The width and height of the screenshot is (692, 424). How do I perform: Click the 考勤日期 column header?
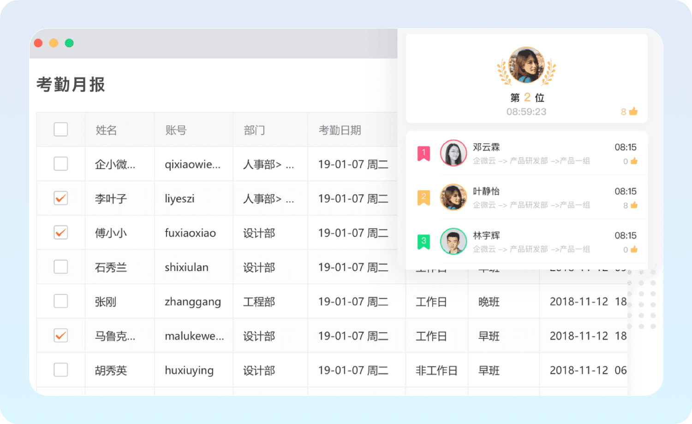340,130
